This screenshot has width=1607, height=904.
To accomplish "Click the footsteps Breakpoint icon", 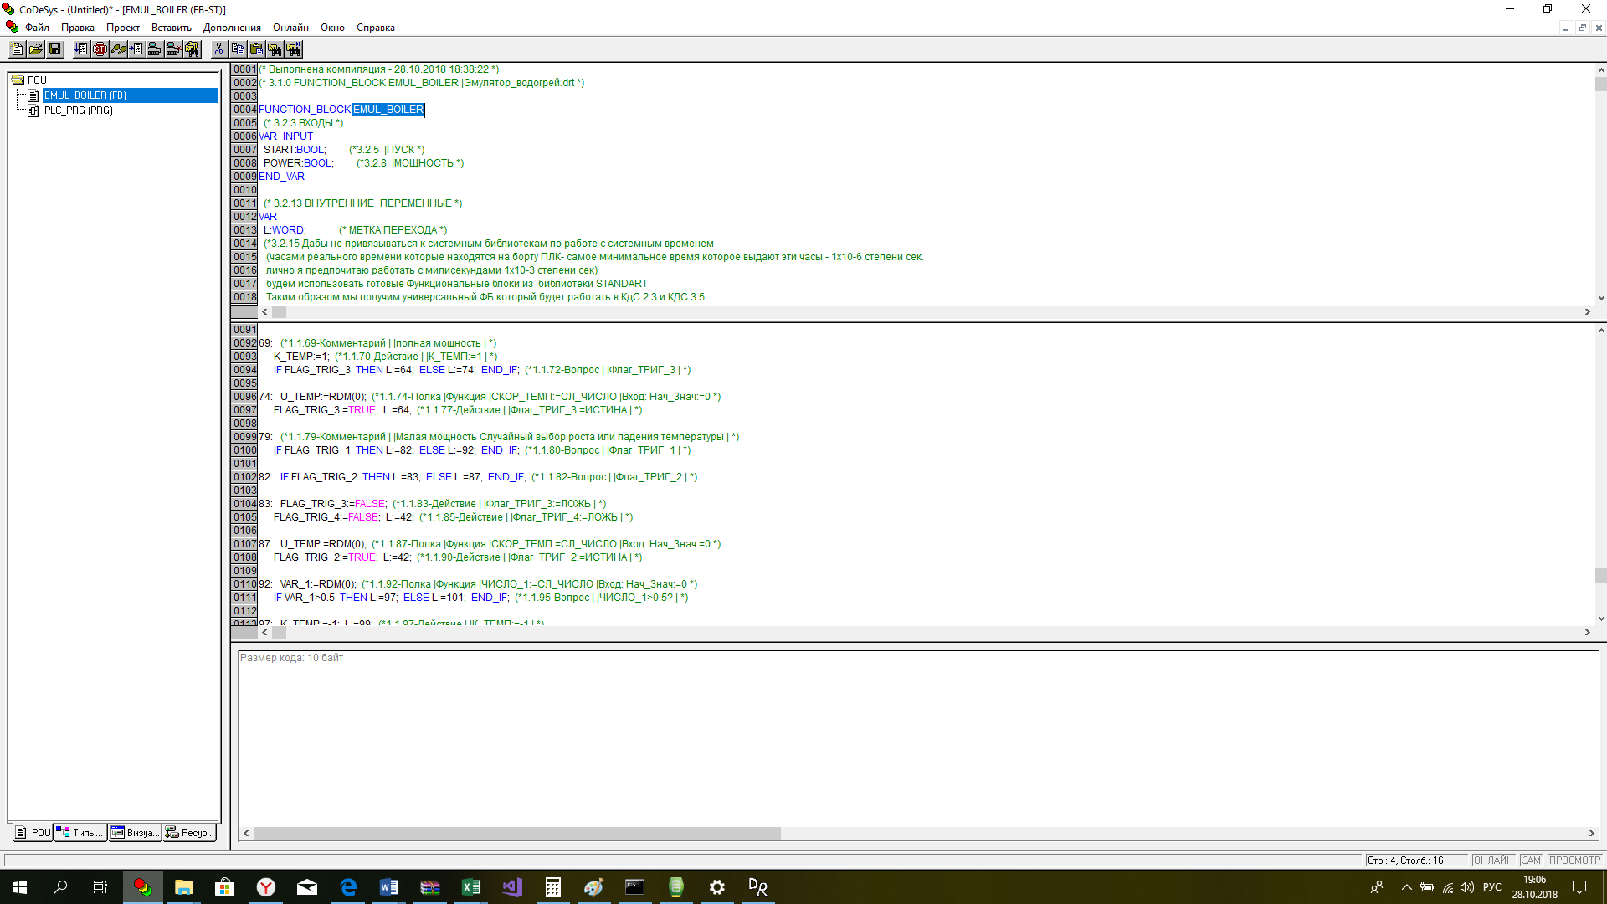I will point(119,49).
